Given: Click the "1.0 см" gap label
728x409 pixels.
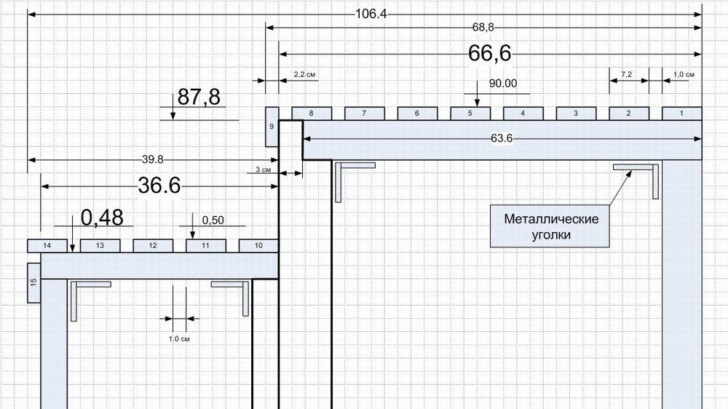Looking at the screenshot, I should pos(179,339).
